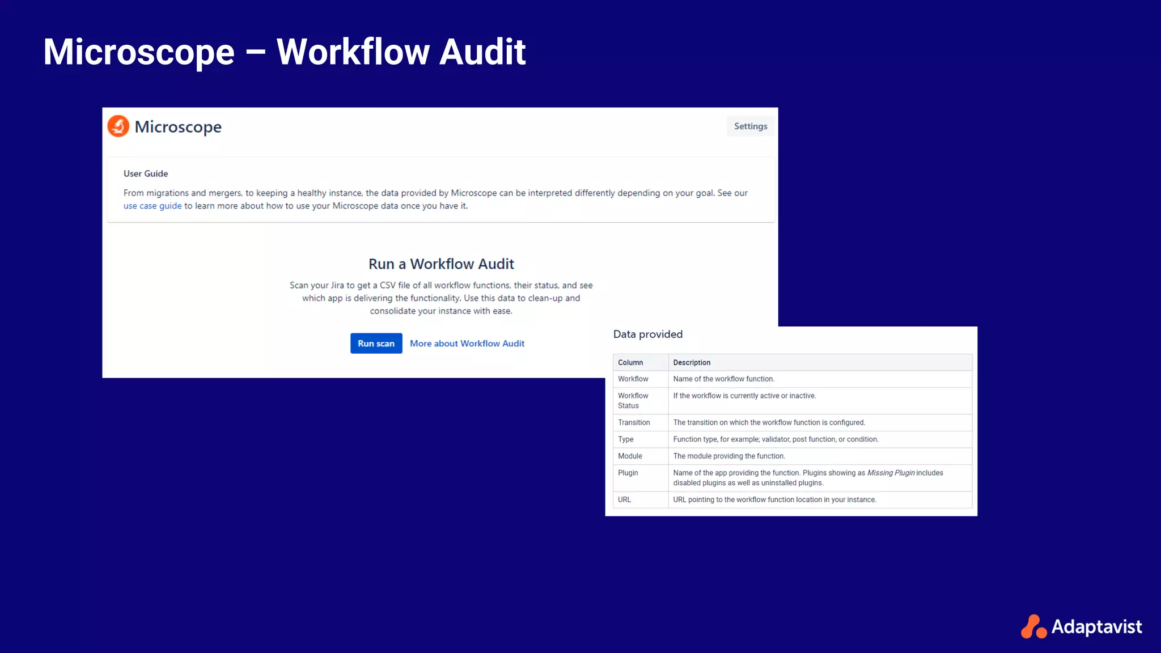
Task: Click the Type table cell
Action: [x=641, y=439]
